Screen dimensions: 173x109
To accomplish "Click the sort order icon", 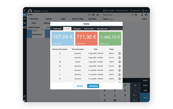I will 98,15.
